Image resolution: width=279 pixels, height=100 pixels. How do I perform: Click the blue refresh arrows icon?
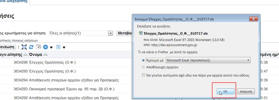tap(31, 47)
